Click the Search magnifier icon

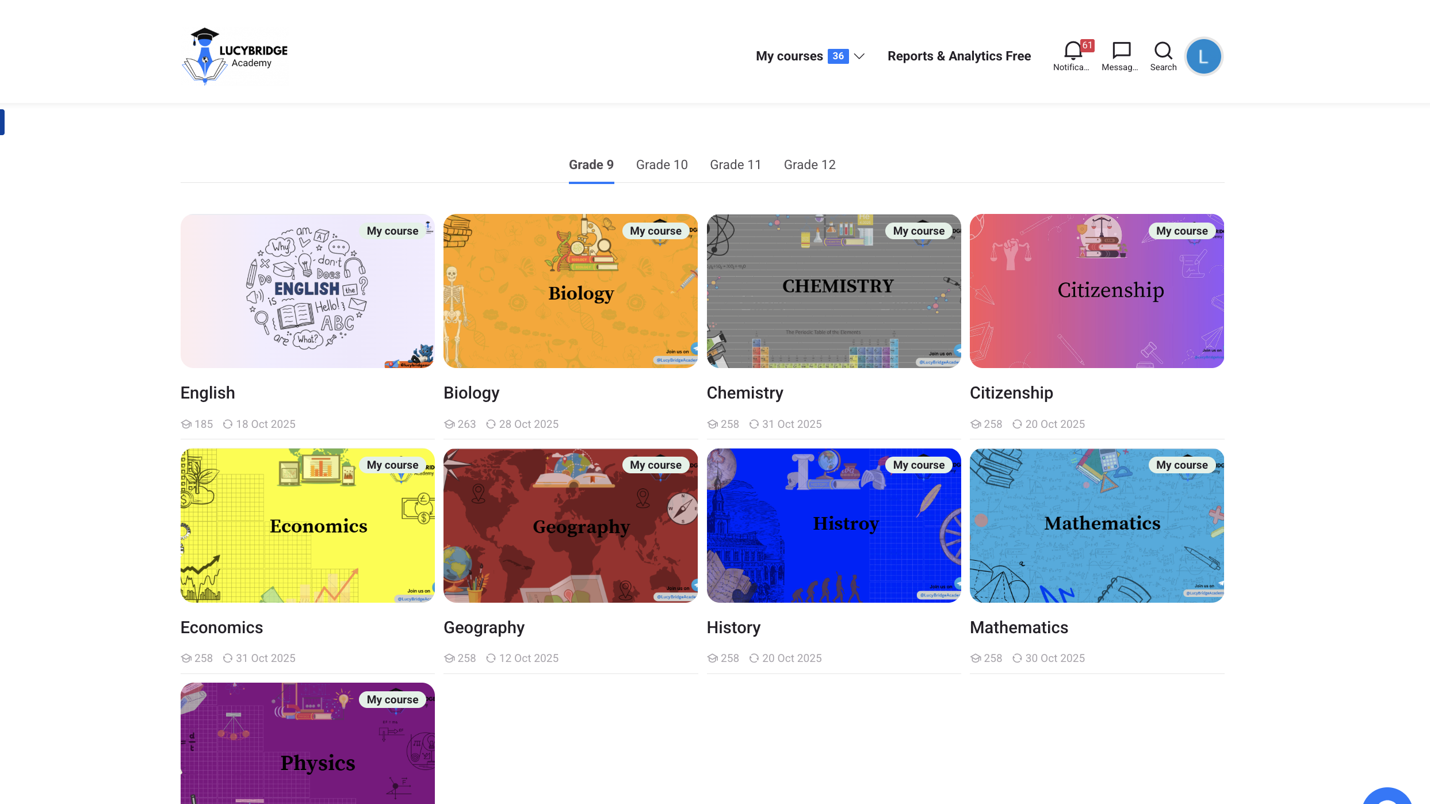pos(1163,52)
